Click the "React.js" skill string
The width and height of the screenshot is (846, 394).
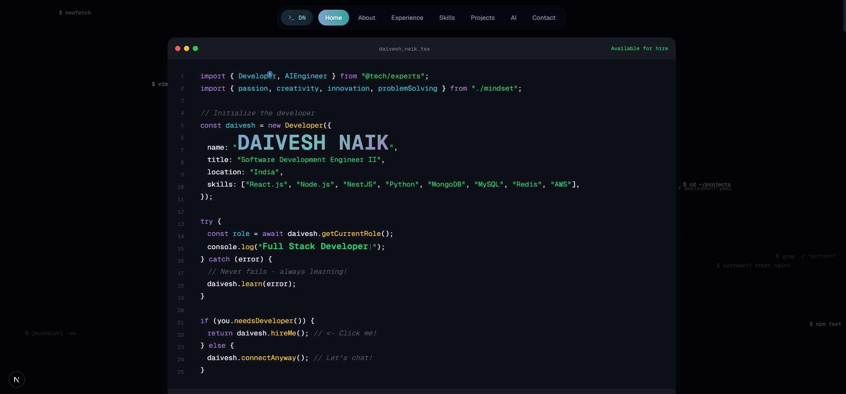(266, 184)
